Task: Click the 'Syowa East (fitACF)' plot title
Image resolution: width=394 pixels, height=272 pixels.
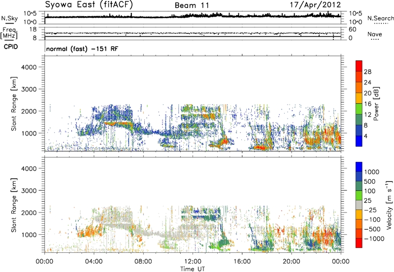Action: click(x=89, y=4)
